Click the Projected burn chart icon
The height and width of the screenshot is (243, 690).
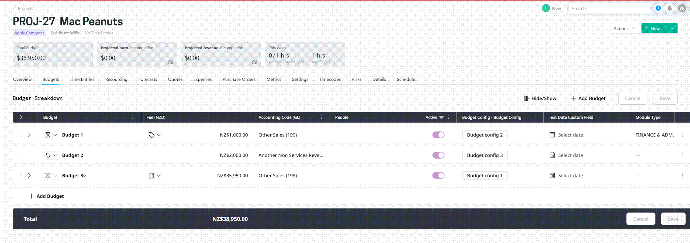tap(171, 62)
